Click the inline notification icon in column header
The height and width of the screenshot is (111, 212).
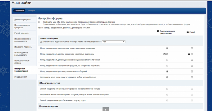coord(158,31)
